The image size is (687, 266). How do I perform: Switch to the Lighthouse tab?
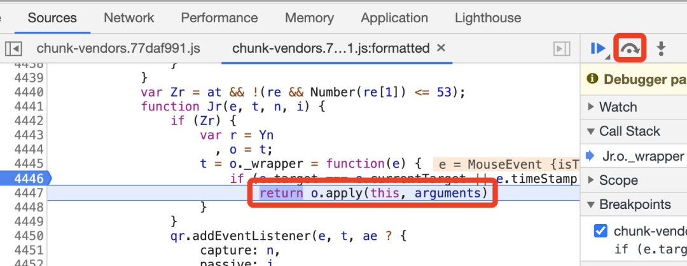click(x=488, y=18)
